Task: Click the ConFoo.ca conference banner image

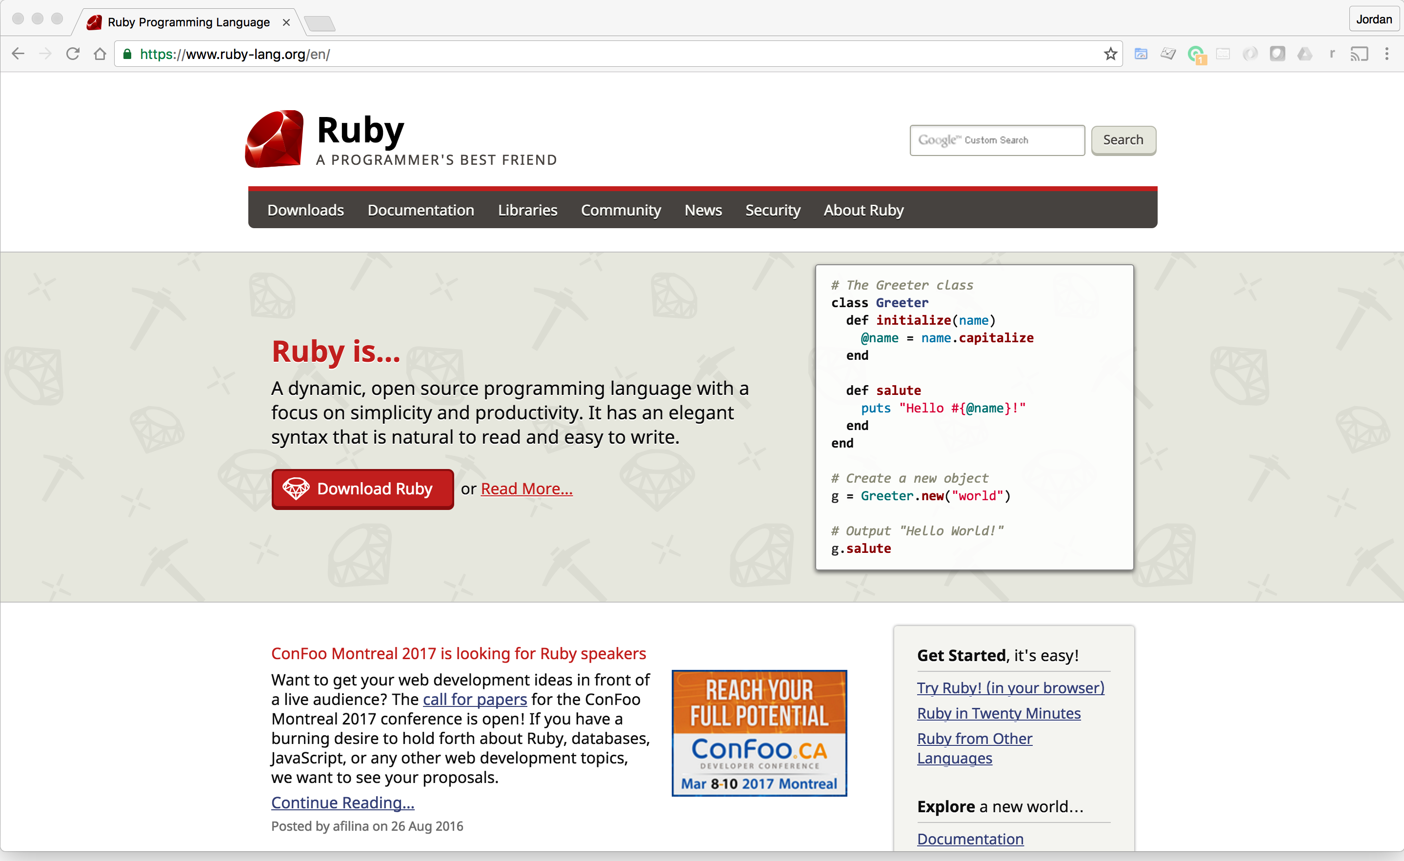Action: 759,733
